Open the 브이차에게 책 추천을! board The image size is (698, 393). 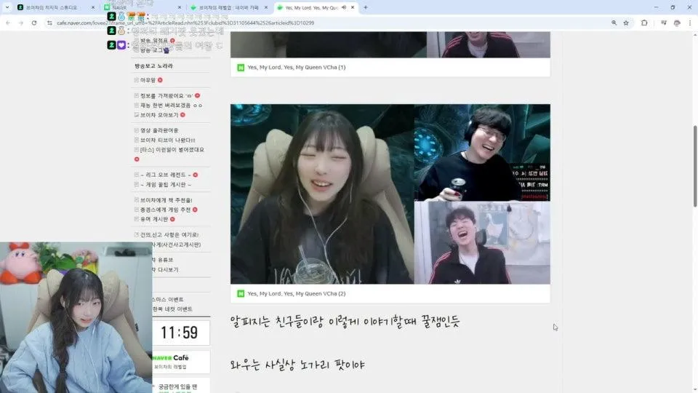point(167,201)
